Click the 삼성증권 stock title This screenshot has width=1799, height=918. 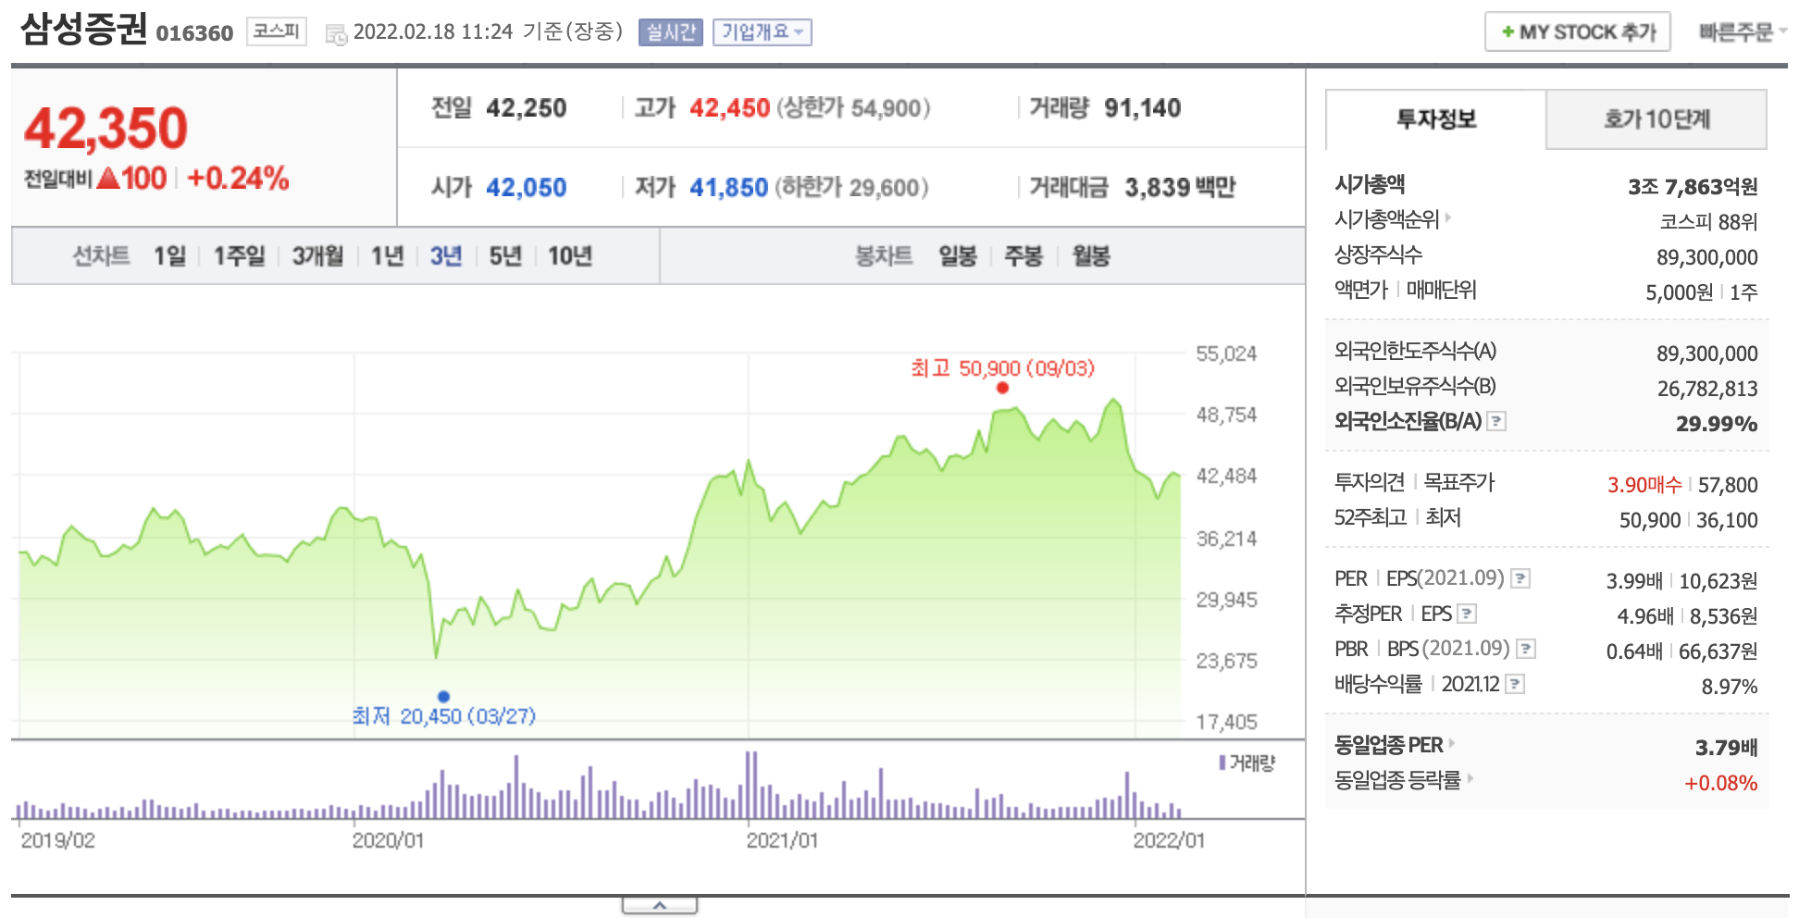[x=83, y=28]
